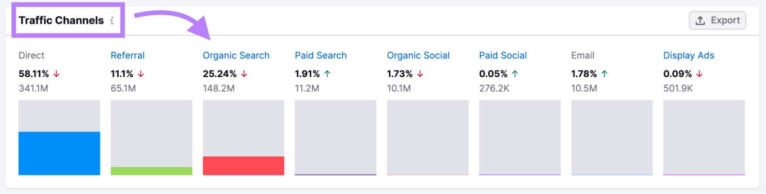Screen dimensions: 766x194
Task: Click the 25.24% Organic Search value
Action: [220, 74]
